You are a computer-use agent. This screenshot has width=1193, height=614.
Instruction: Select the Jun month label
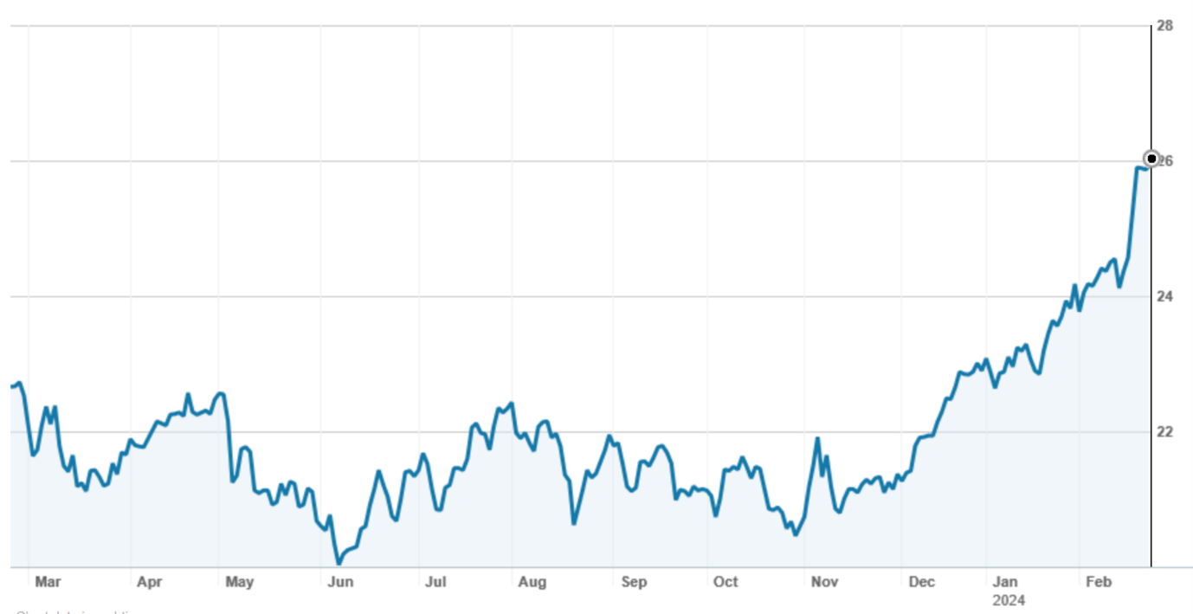(x=340, y=582)
